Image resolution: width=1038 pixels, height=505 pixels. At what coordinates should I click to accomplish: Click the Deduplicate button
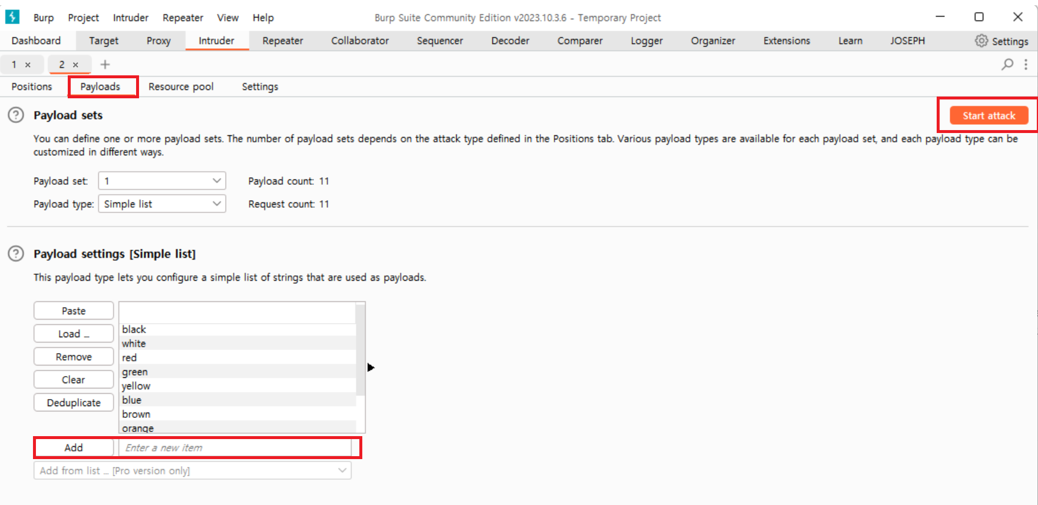(x=74, y=402)
